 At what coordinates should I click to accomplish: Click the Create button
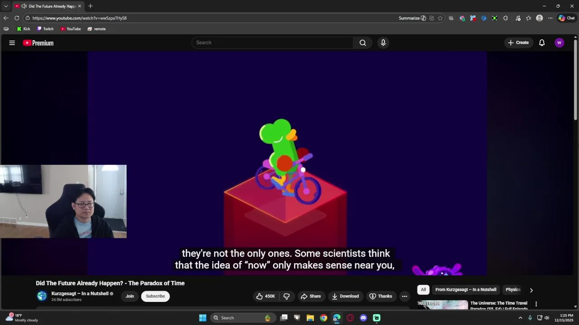click(x=518, y=43)
